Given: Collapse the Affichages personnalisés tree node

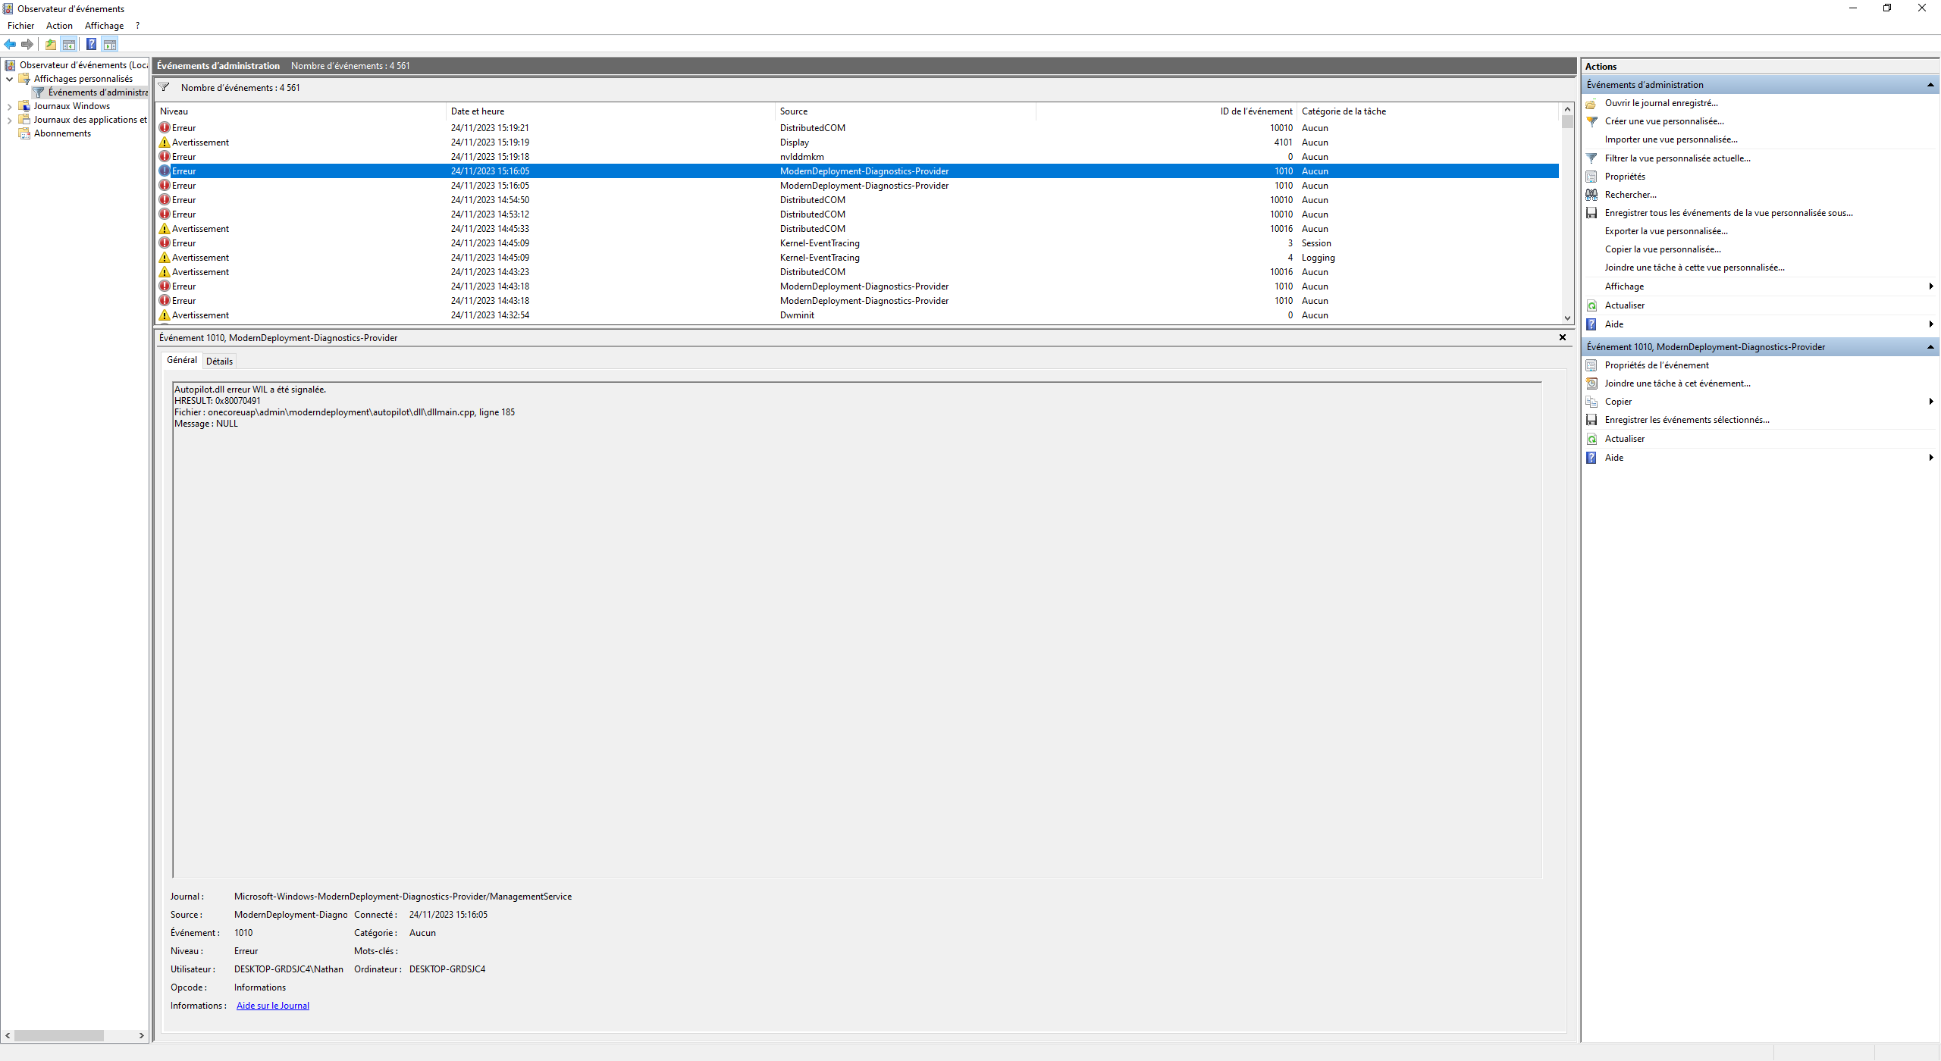Looking at the screenshot, I should 9,79.
